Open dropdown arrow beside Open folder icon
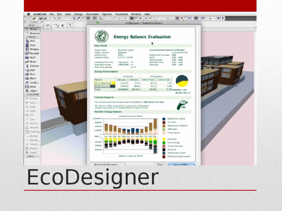 coord(37,18)
